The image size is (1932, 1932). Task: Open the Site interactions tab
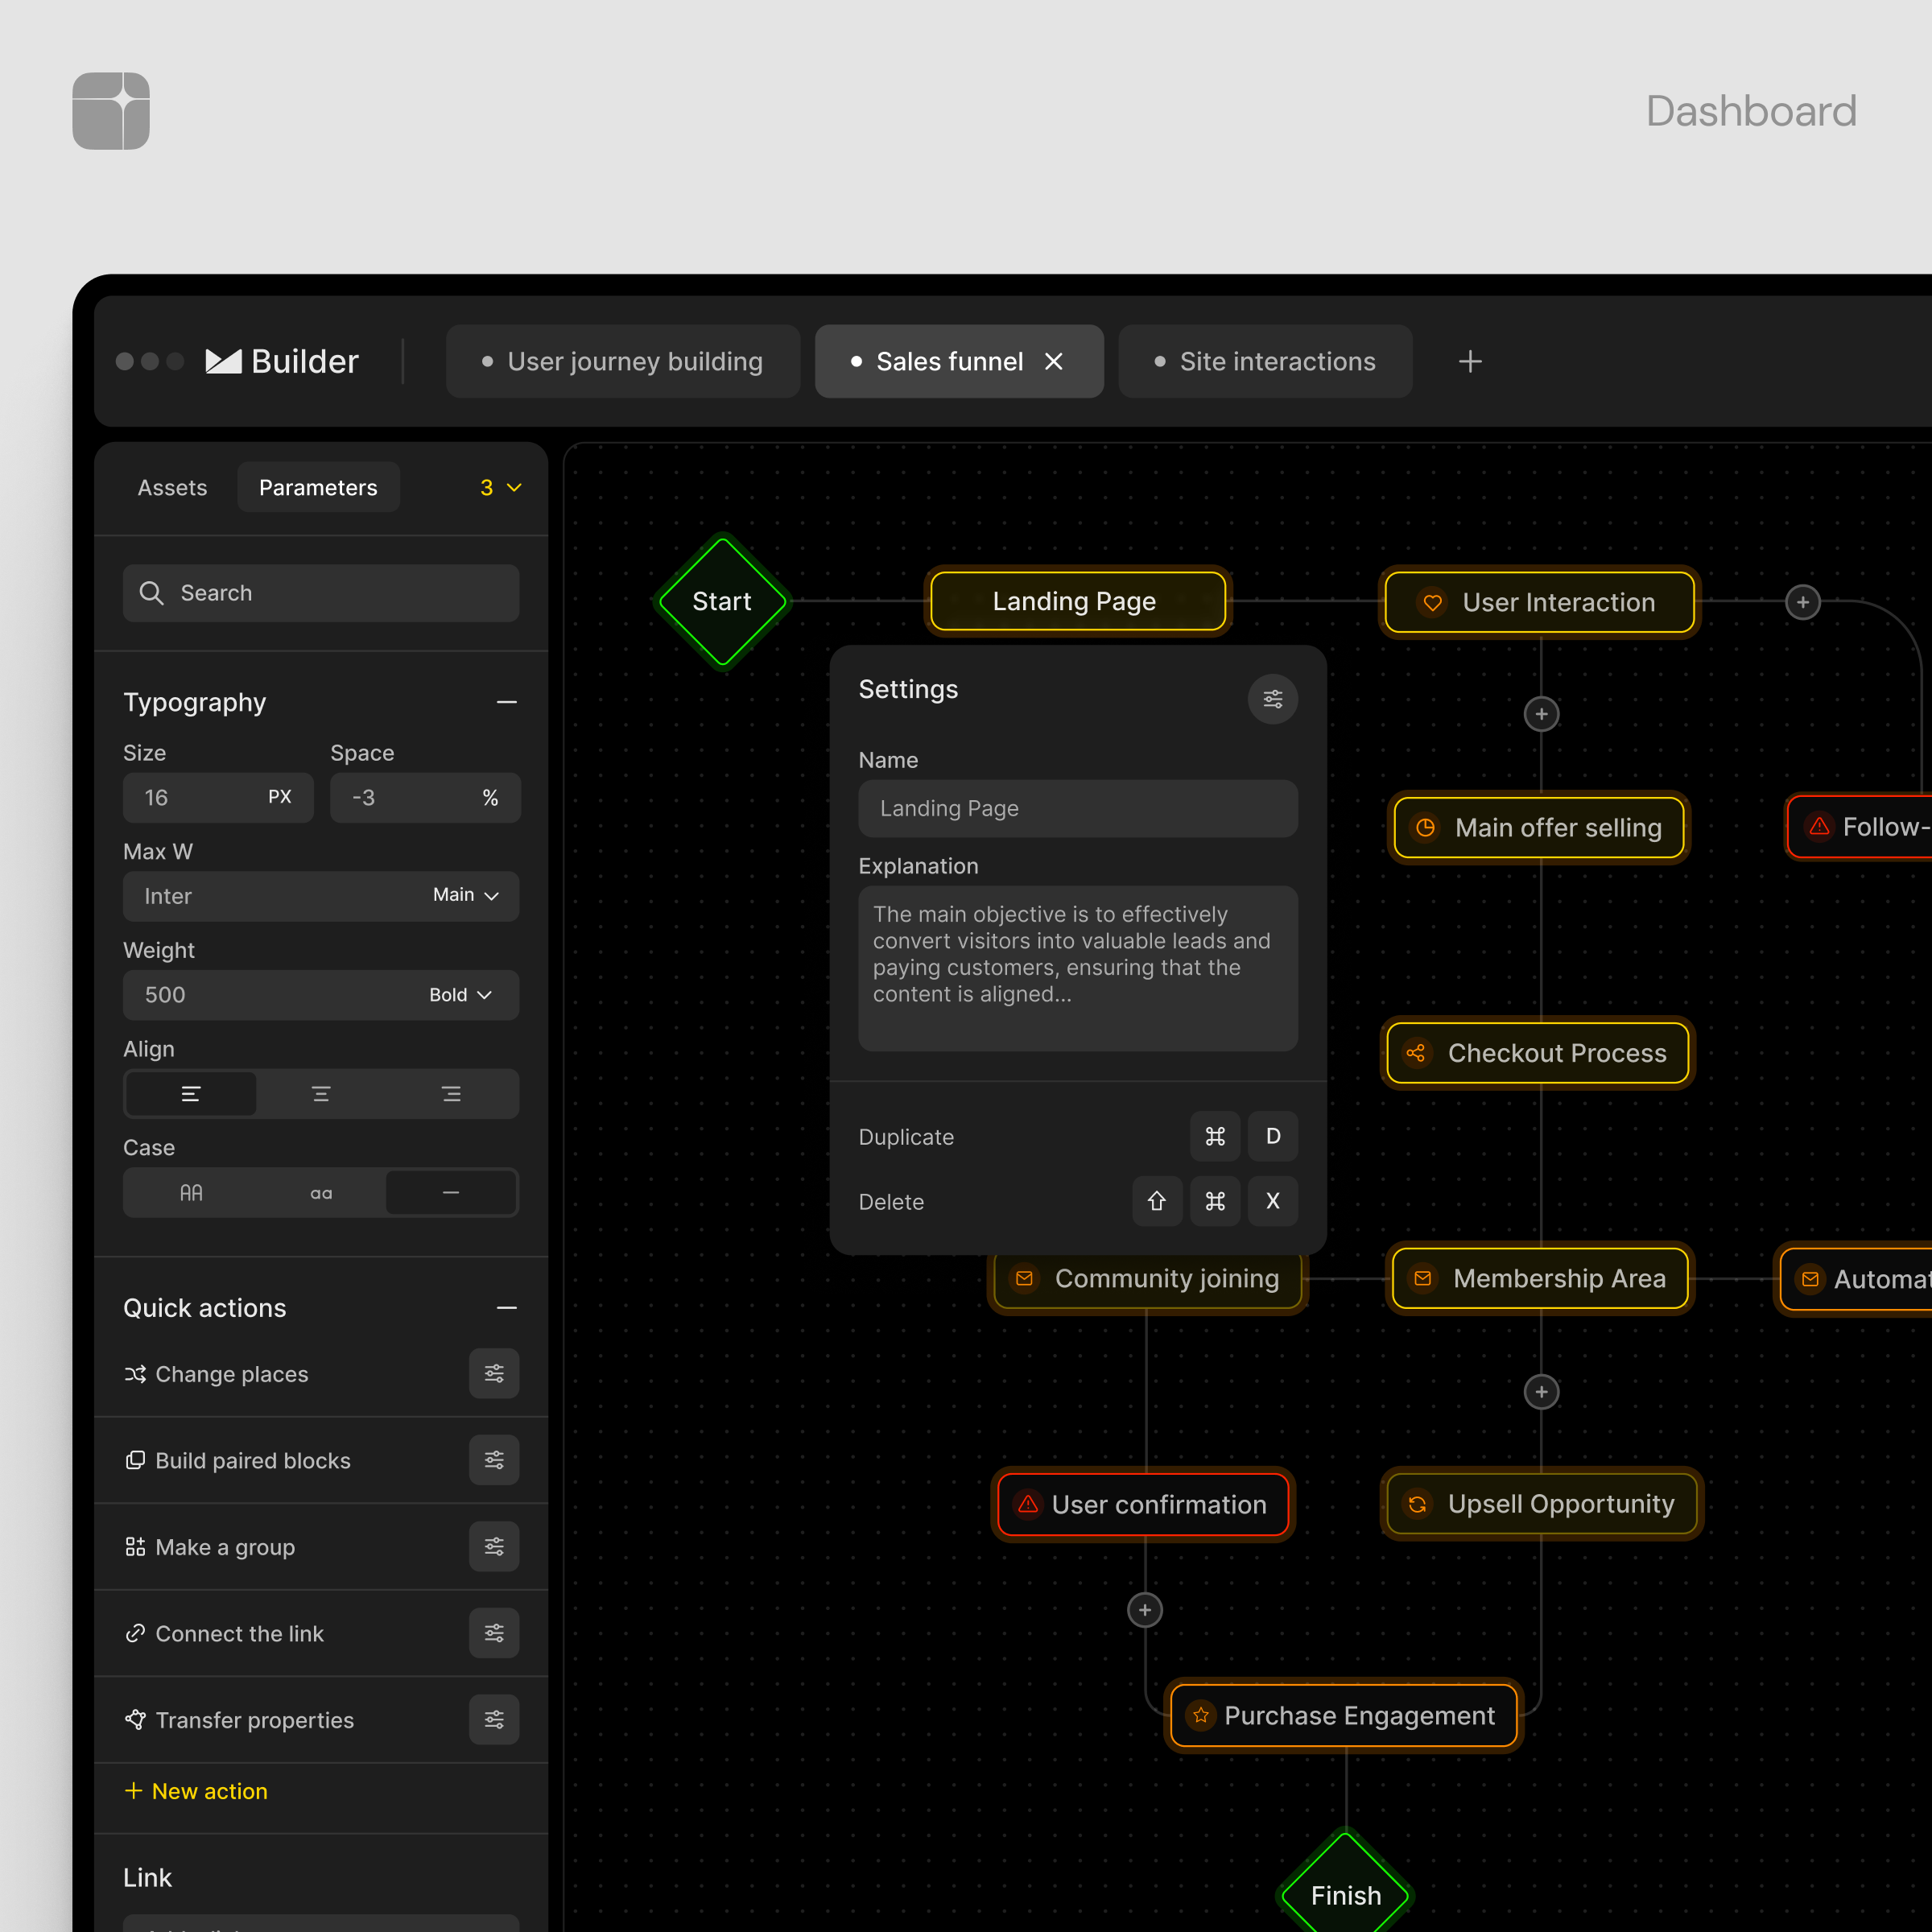(x=1265, y=361)
